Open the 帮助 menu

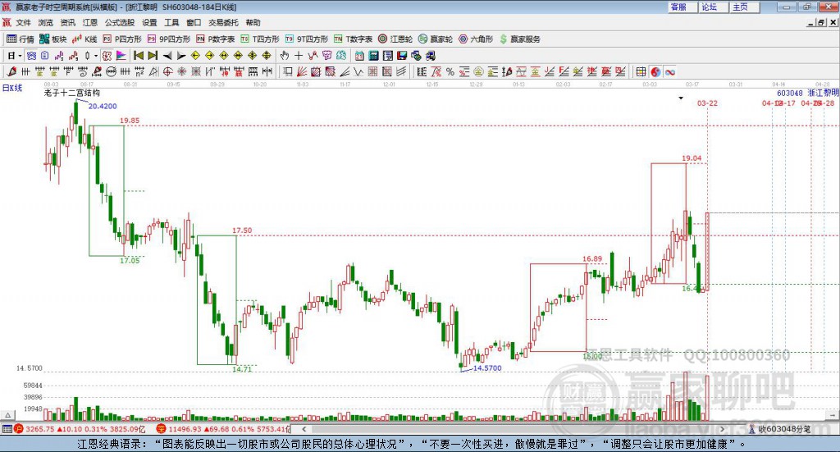click(253, 22)
